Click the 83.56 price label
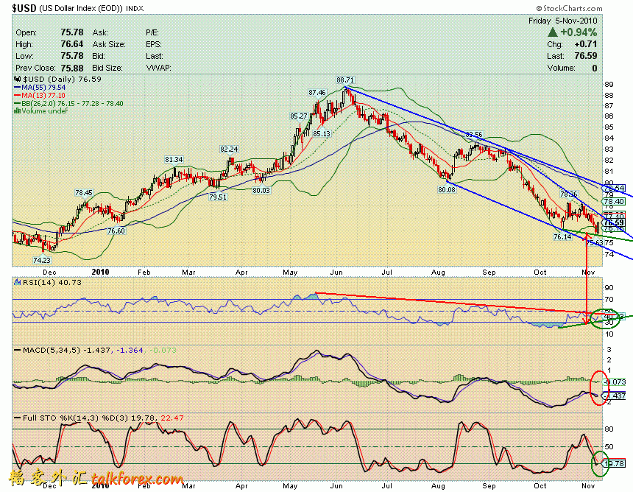 [x=474, y=134]
